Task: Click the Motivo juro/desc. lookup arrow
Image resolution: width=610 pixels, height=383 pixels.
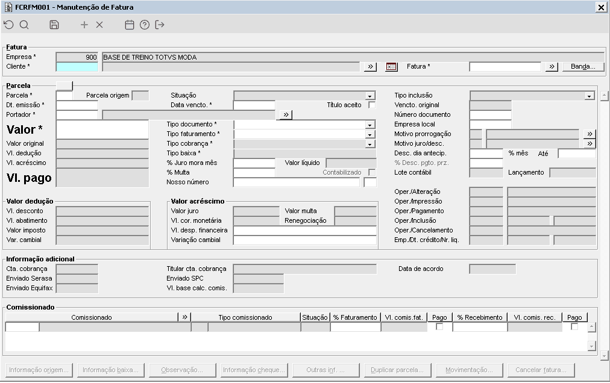Action: pos(590,144)
